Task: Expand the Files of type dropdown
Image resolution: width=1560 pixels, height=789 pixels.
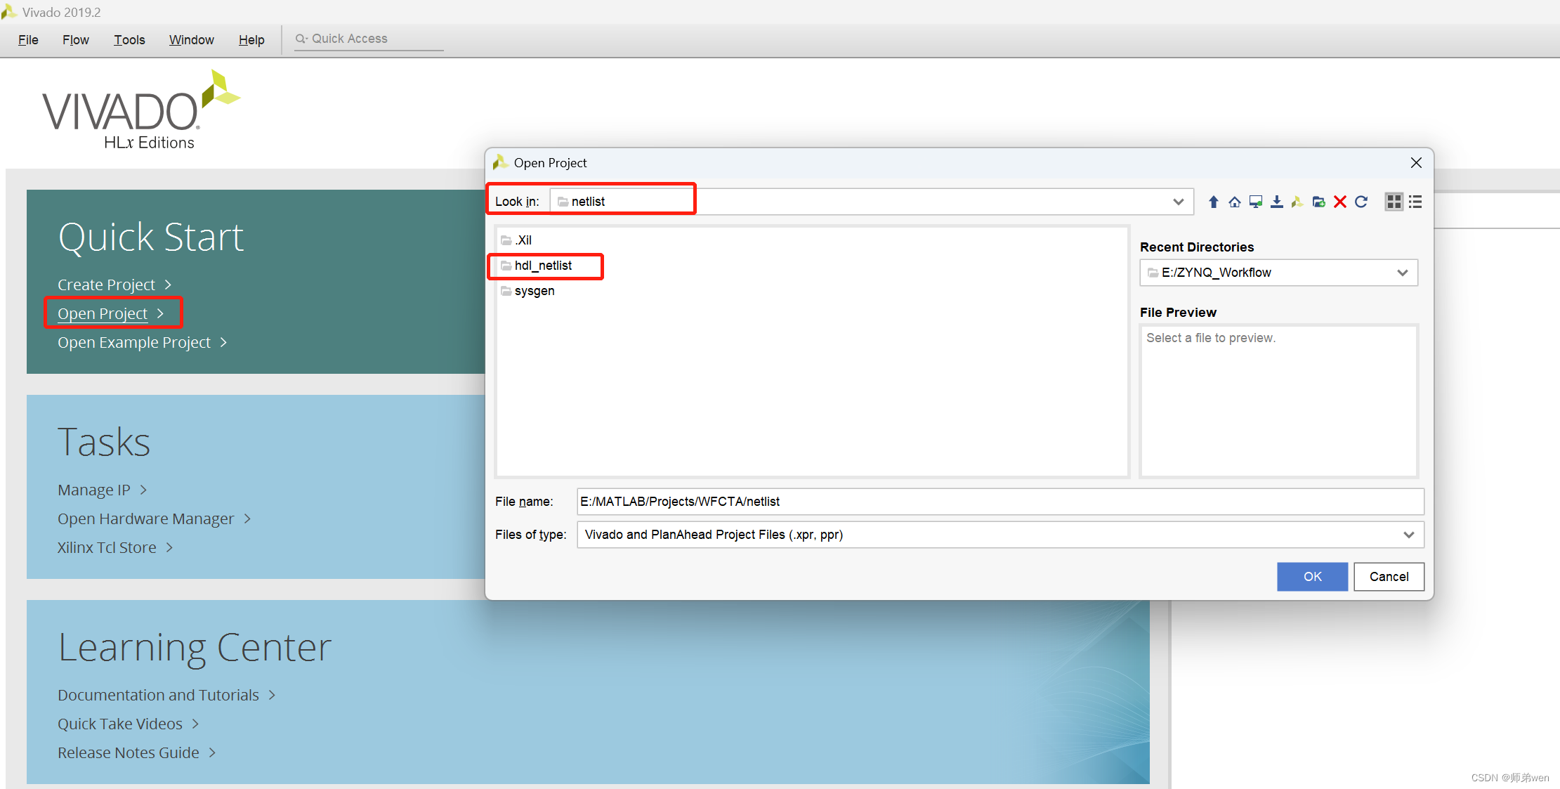Action: pos(1408,535)
